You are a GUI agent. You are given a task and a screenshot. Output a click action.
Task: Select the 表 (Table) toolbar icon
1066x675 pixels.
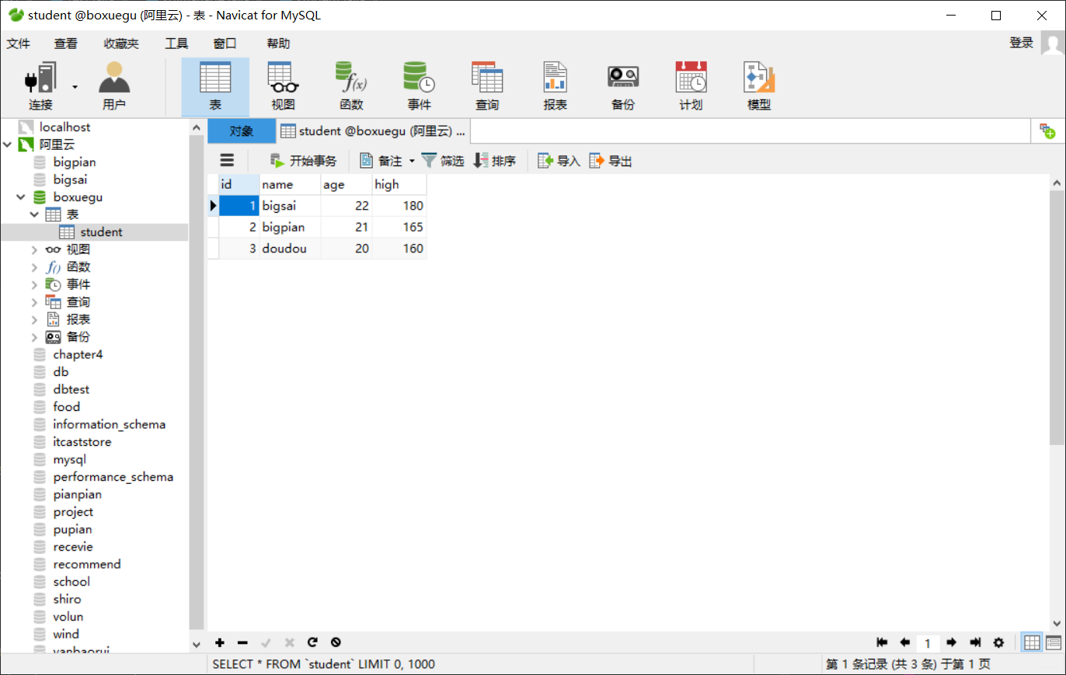(215, 86)
